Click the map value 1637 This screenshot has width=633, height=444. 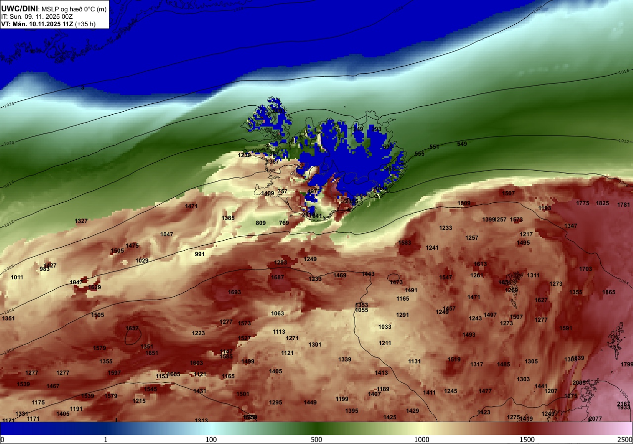point(132,328)
